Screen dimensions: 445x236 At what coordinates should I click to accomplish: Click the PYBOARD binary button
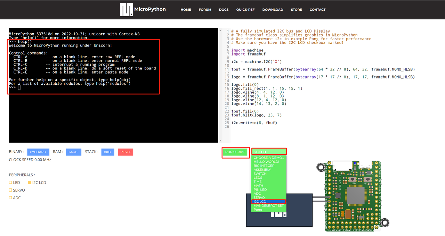38,152
